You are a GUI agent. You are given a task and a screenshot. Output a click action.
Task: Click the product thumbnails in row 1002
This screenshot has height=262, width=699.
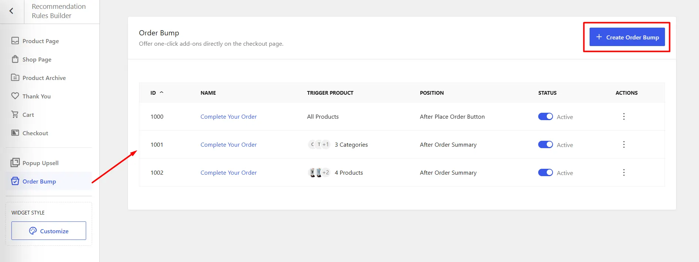click(x=319, y=172)
